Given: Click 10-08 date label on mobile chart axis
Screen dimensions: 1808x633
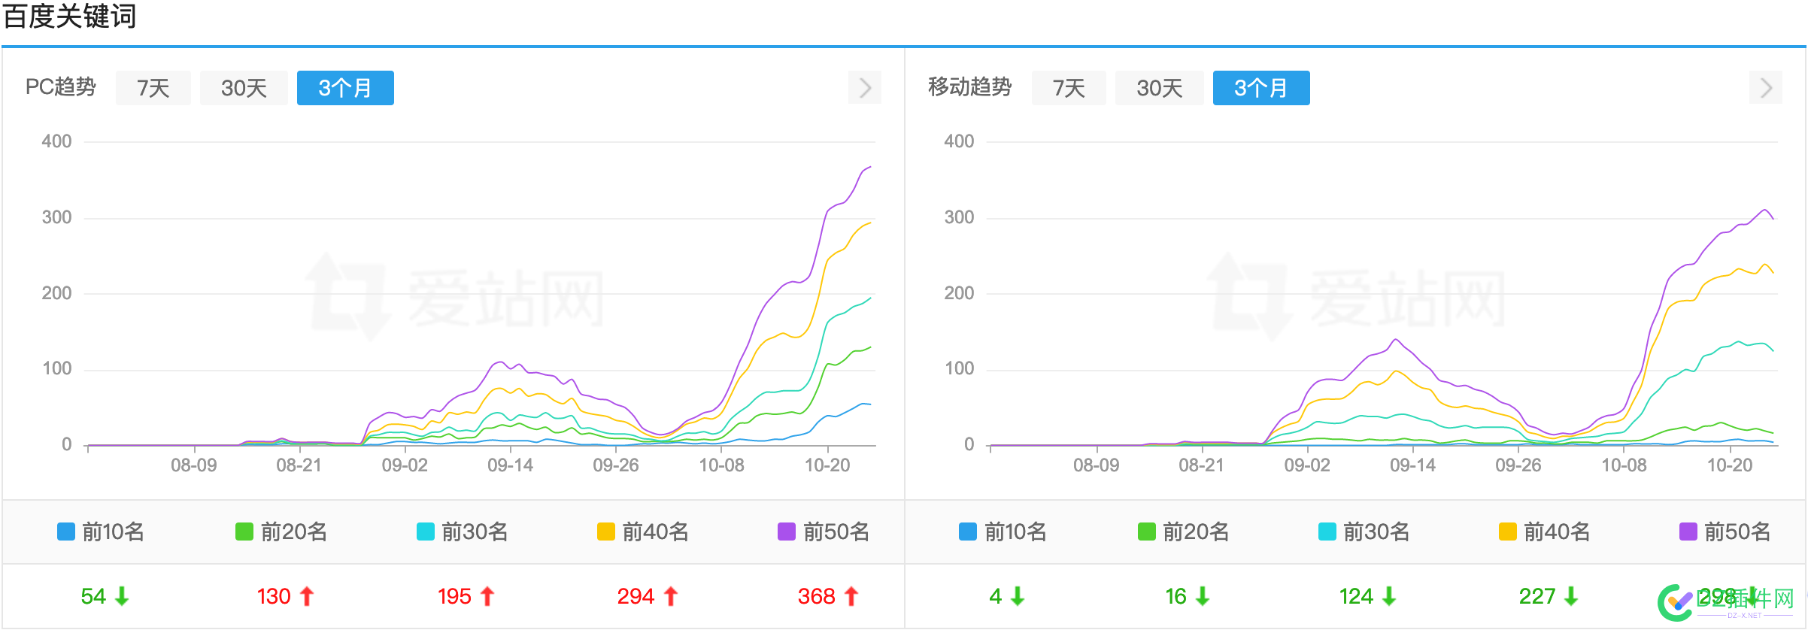Looking at the screenshot, I should 1624,465.
